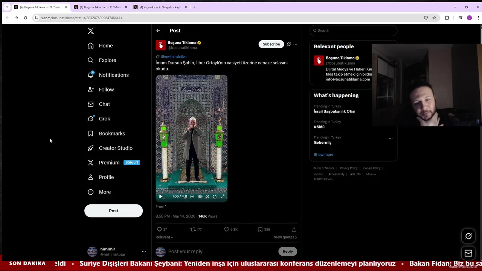Expand the video to fullscreen
Screen dimensions: 482x271
pos(223,196)
